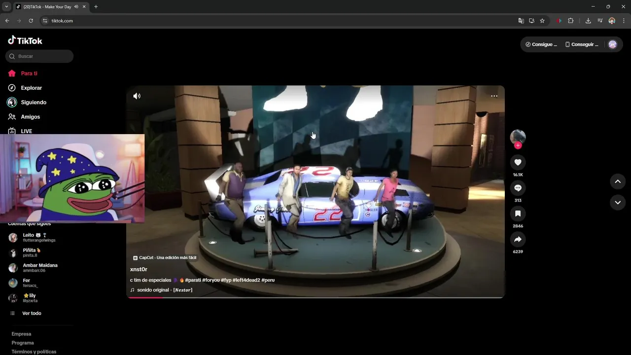The height and width of the screenshot is (355, 631).
Task: Click the Buscar search field
Action: [x=39, y=56]
